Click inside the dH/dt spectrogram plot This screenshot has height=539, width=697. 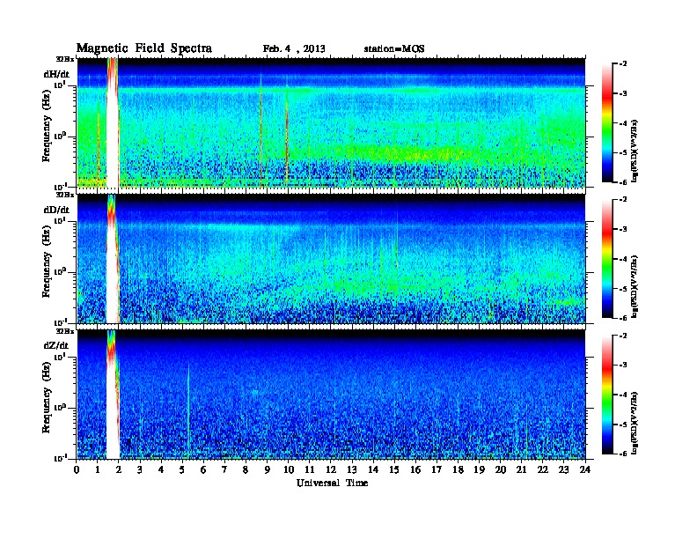(x=331, y=122)
